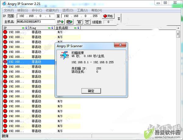Click the scanned range 192.168.0.1 - 192.168.0.255 text
Viewport: 183px width, 140px height.
[x=92, y=62]
